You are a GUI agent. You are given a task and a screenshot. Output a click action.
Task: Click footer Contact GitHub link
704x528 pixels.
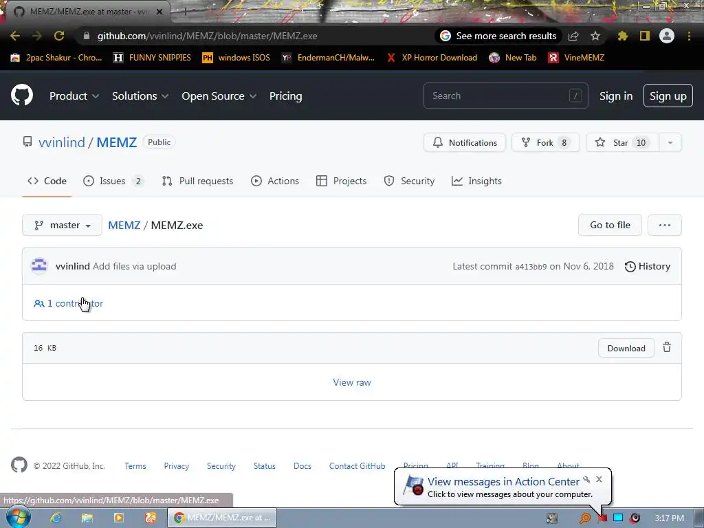click(x=357, y=466)
